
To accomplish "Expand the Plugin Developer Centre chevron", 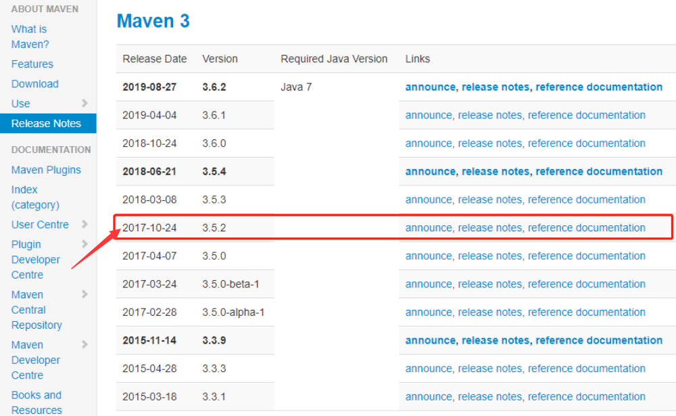I will pyautogui.click(x=84, y=244).
